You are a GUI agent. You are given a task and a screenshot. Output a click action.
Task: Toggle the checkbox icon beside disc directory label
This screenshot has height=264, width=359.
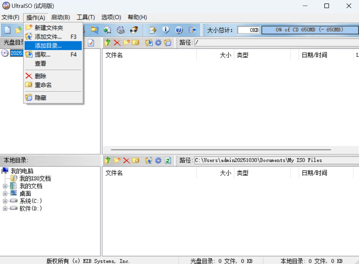(x=91, y=43)
